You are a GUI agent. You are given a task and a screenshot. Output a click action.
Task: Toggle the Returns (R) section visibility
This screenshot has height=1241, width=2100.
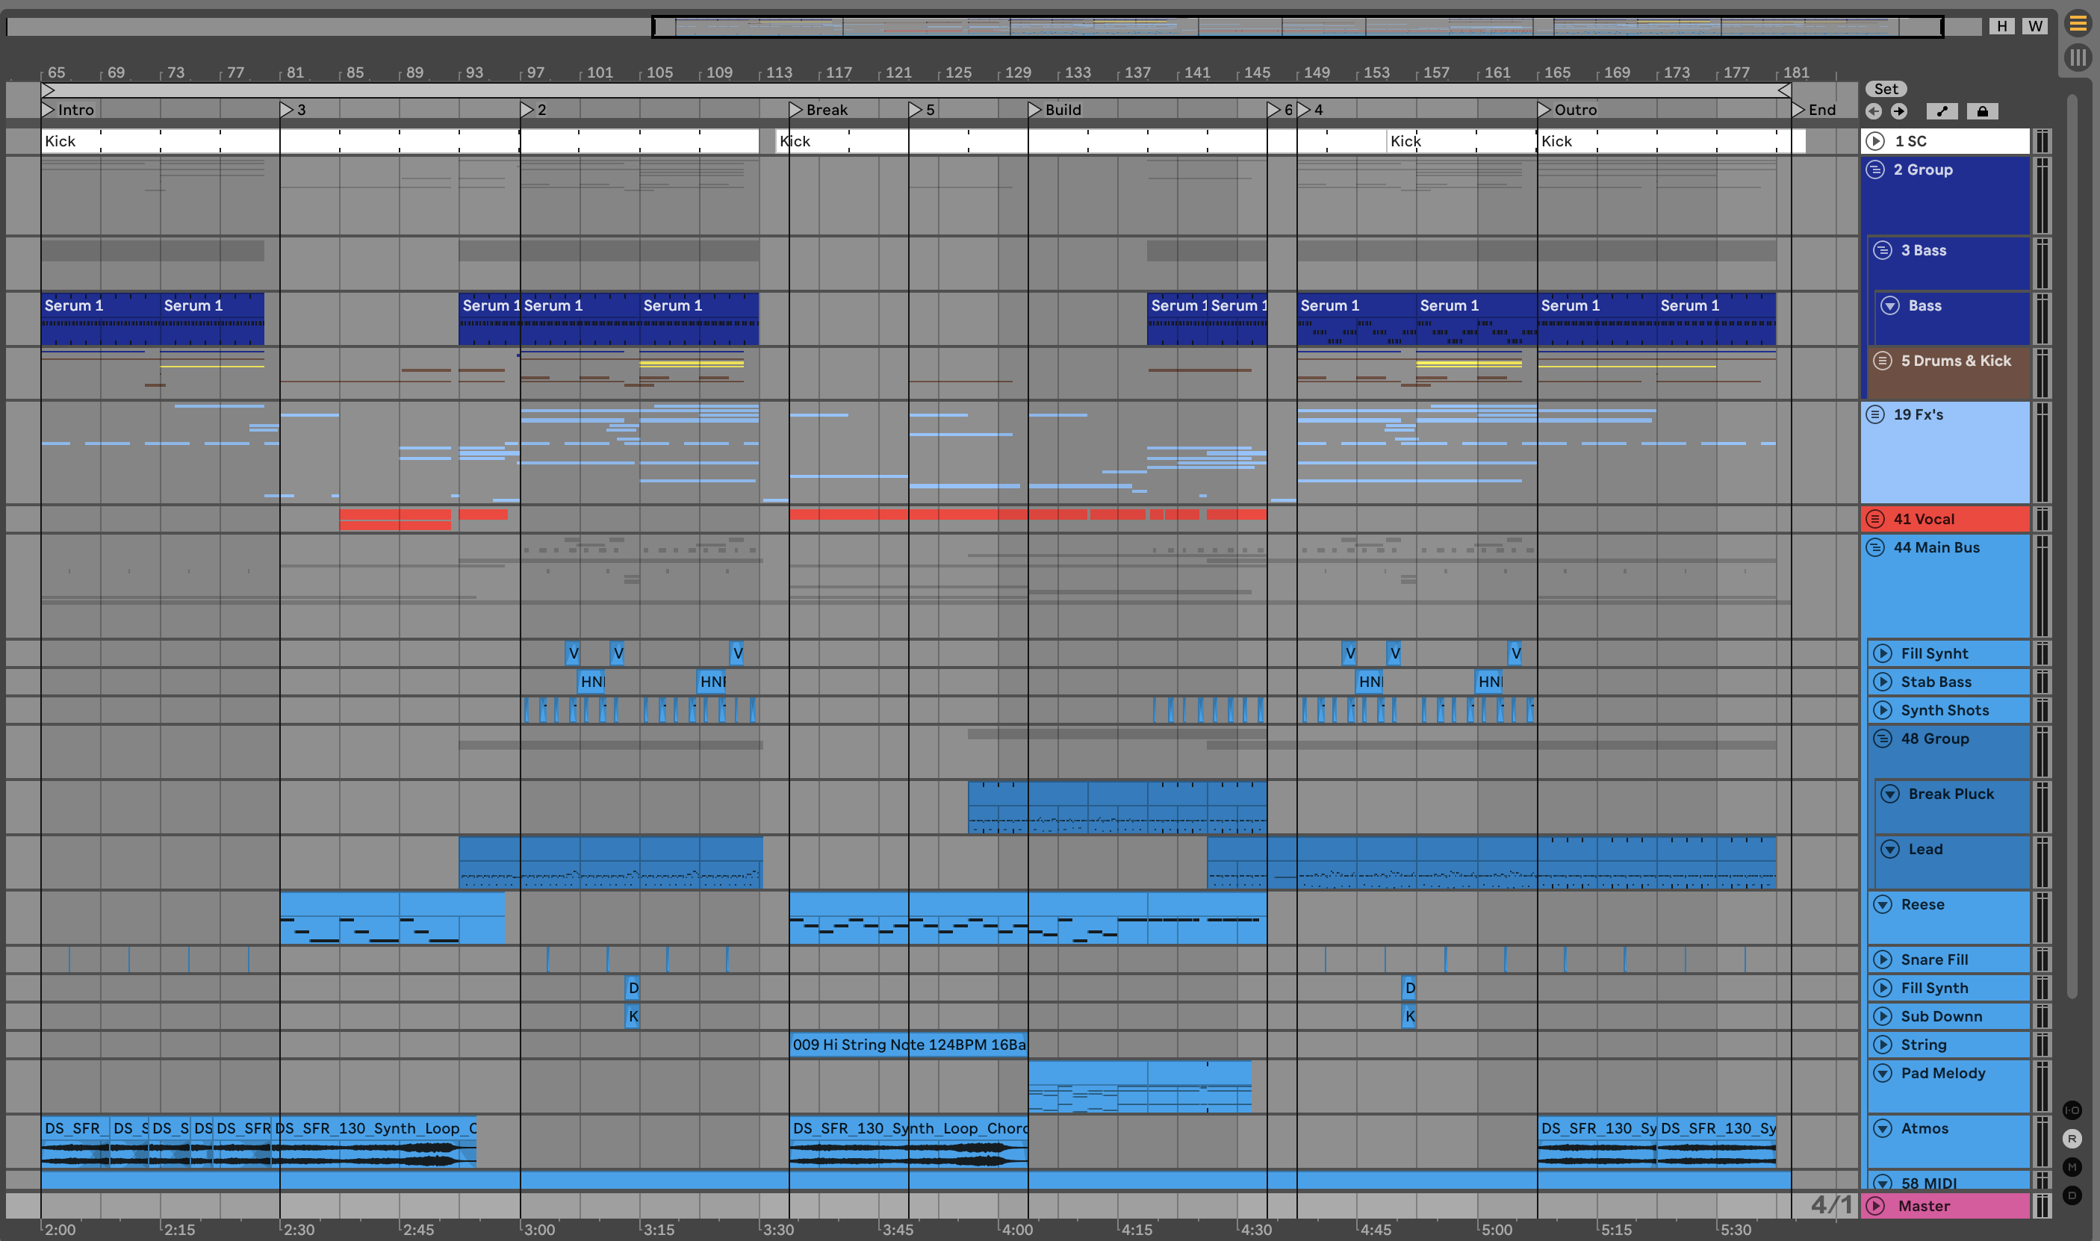click(2072, 1139)
